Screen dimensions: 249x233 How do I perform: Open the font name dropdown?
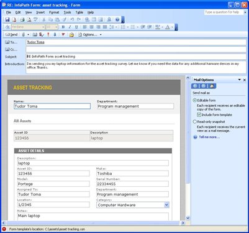[x=43, y=27]
